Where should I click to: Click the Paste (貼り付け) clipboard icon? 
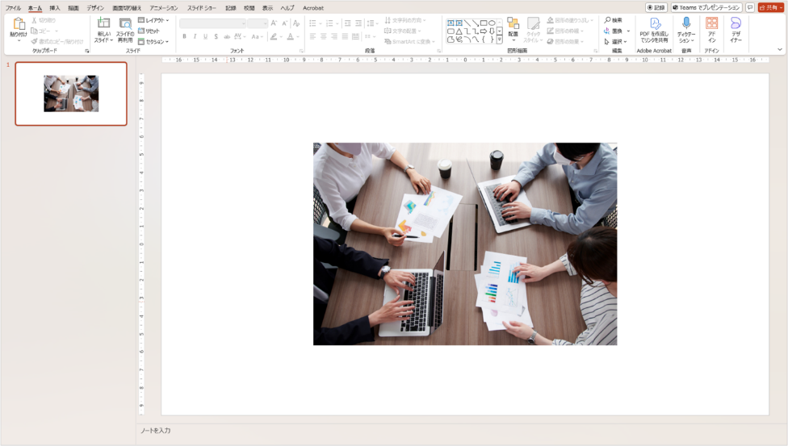coord(19,23)
